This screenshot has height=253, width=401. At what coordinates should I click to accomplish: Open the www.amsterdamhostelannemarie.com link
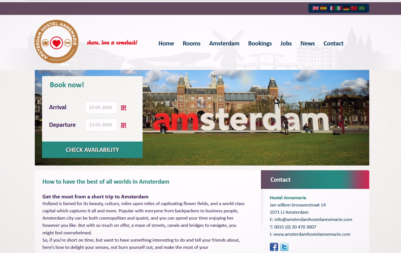(312, 234)
